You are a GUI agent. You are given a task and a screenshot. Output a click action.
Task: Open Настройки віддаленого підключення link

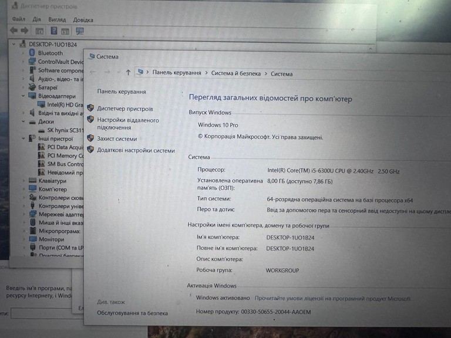coord(127,124)
